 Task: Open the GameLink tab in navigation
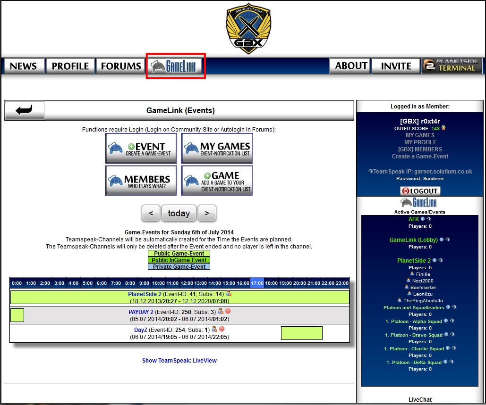176,66
